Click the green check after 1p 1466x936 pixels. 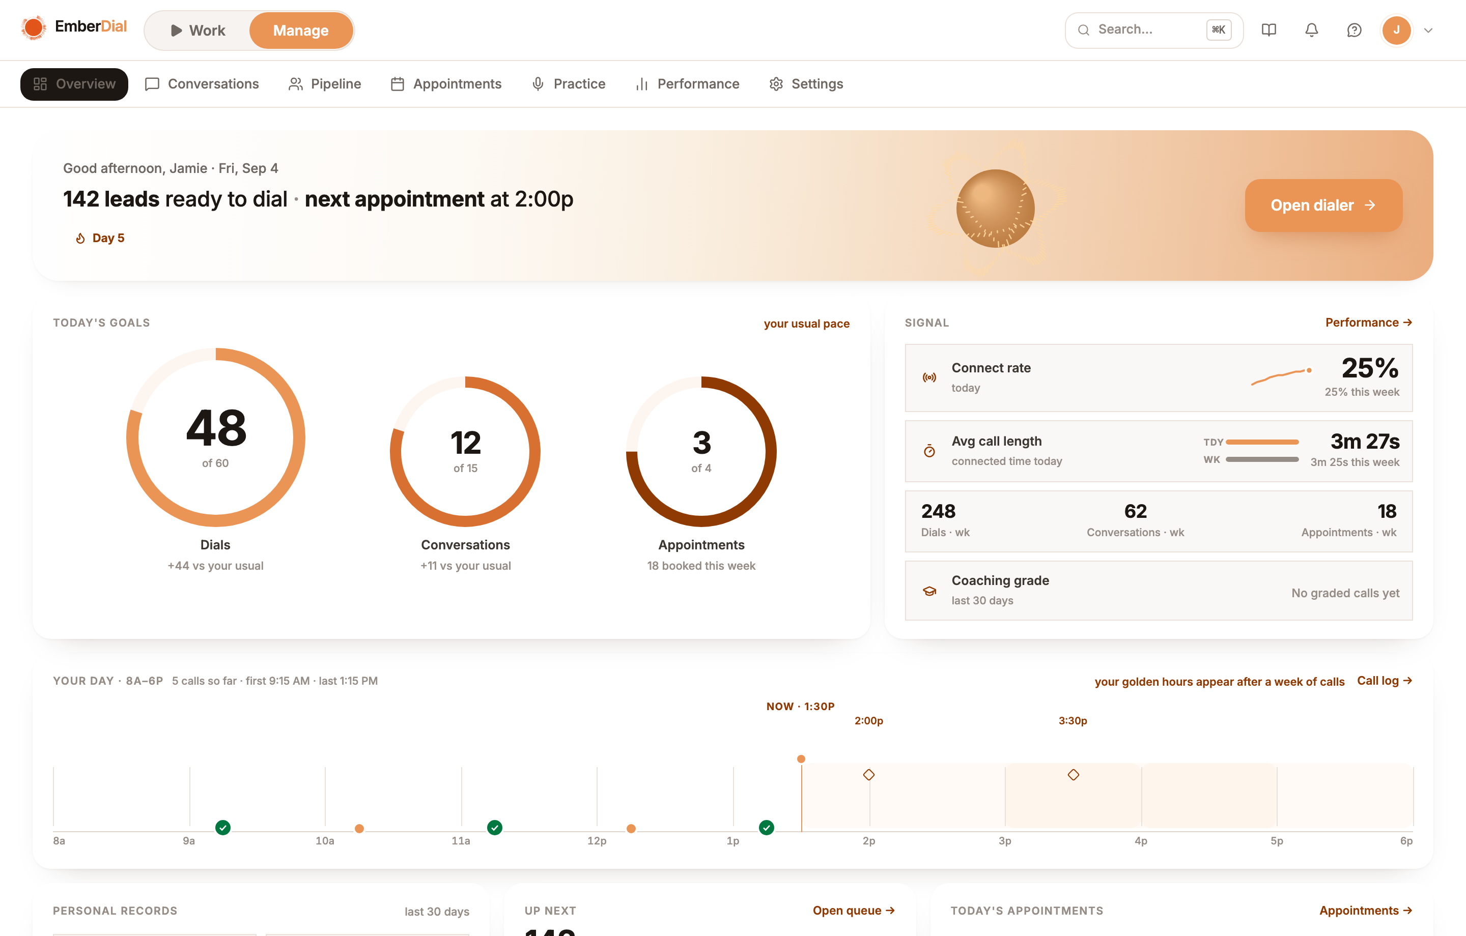click(767, 828)
